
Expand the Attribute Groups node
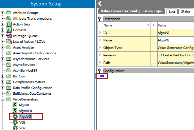(2, 13)
